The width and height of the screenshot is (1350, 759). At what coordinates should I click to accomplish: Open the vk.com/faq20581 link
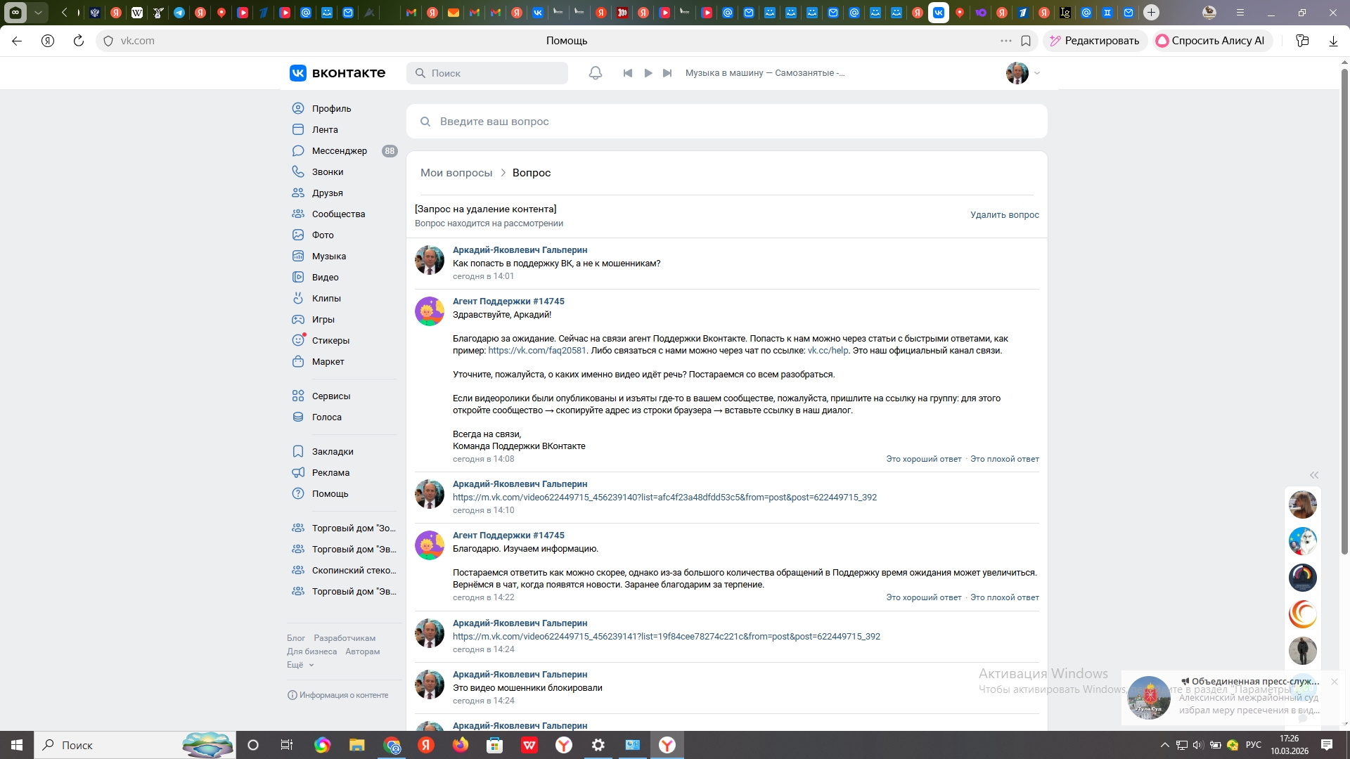pyautogui.click(x=536, y=351)
